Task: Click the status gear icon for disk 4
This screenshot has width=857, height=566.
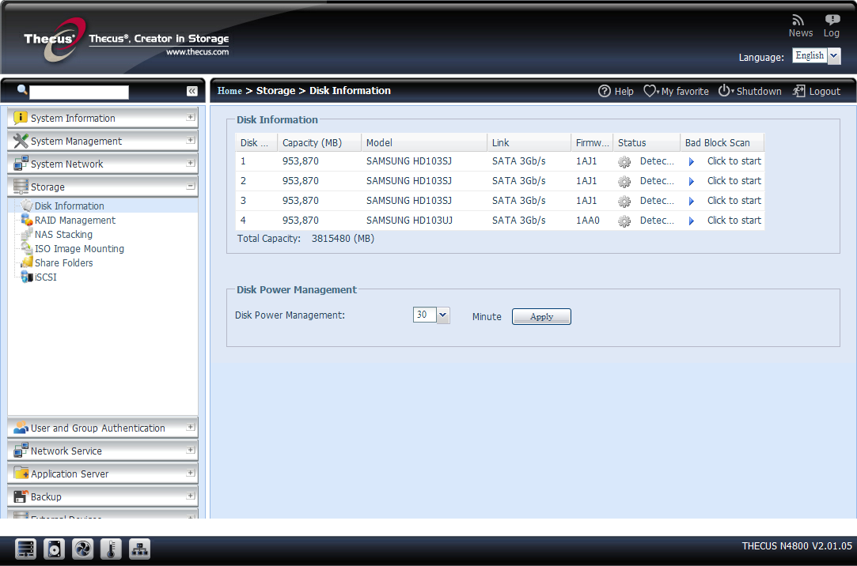Action: [624, 221]
